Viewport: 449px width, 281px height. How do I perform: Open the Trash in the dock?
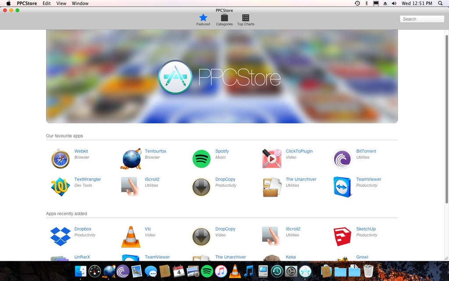coord(368,271)
